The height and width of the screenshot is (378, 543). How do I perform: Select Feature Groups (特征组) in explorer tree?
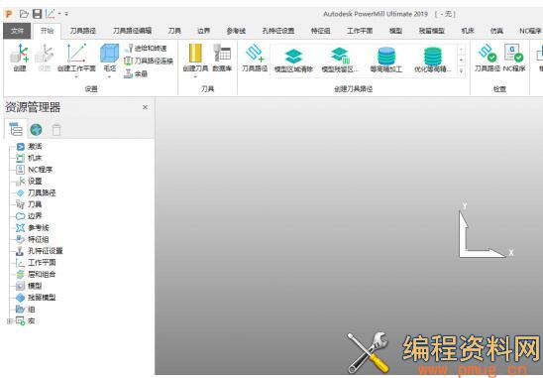pos(39,239)
